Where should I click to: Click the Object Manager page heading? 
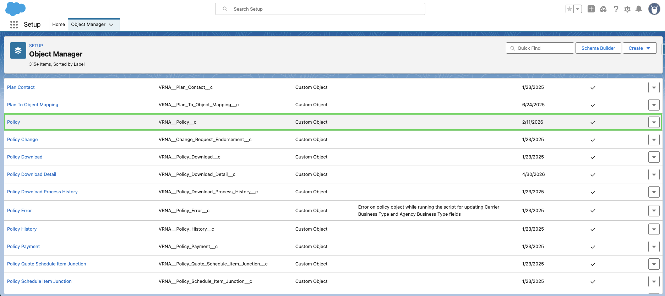[x=56, y=54]
